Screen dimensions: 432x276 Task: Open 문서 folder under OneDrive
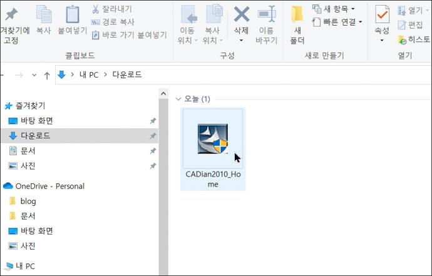pos(22,216)
